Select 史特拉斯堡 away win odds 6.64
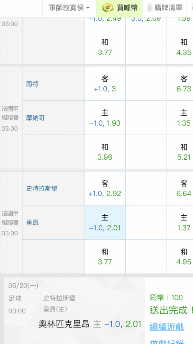The image size is (193, 344). coord(180,188)
